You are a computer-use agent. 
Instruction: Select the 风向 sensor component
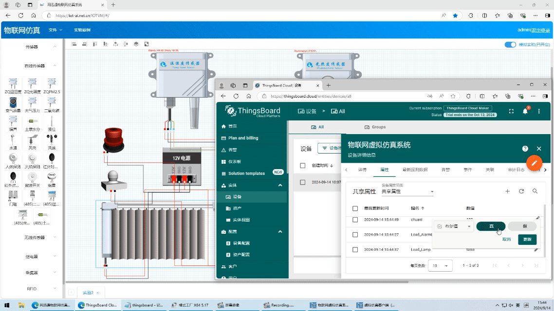32,141
